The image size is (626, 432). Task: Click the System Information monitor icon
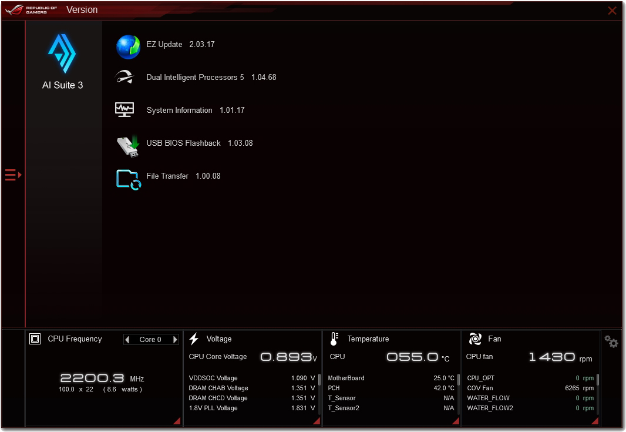pos(124,109)
